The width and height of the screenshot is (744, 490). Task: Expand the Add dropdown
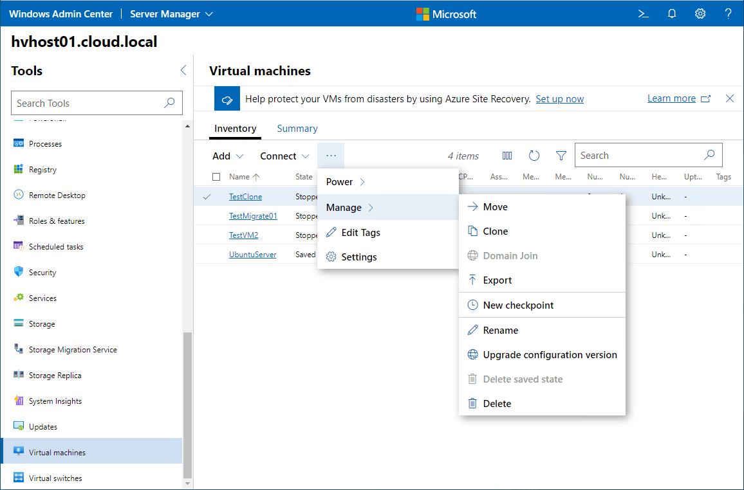(228, 156)
